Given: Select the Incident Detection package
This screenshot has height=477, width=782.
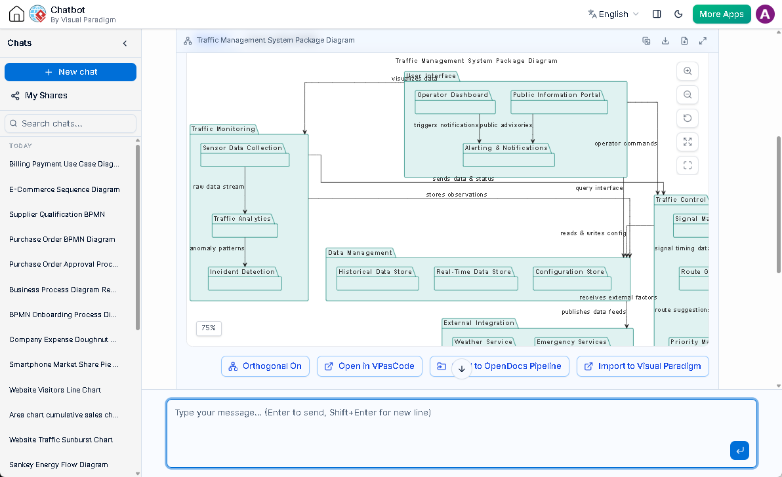Looking at the screenshot, I should 245,279.
